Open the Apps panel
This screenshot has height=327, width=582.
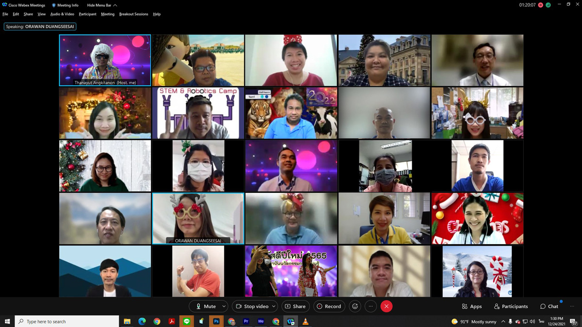472,306
